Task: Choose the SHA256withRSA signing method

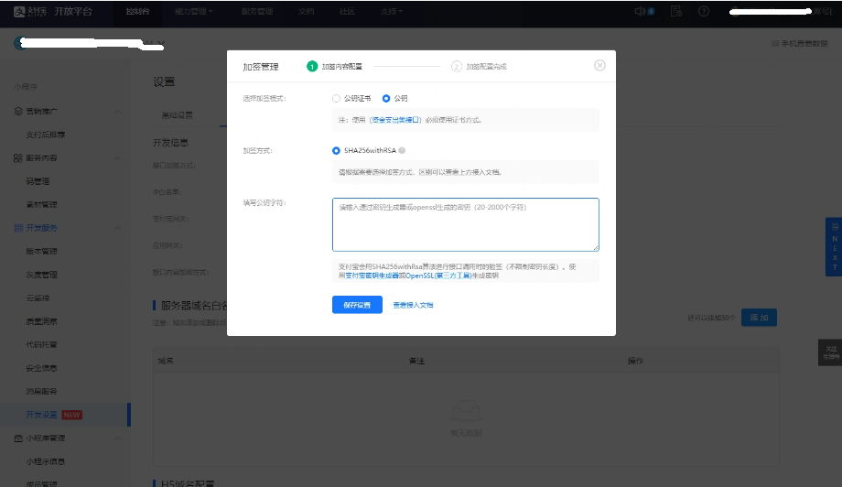Action: (x=336, y=150)
